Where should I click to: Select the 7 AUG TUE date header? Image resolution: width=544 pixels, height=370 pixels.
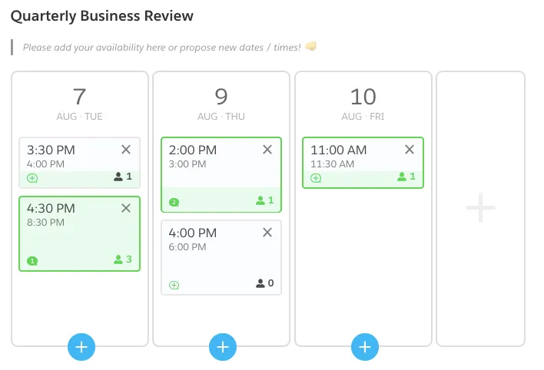point(79,104)
